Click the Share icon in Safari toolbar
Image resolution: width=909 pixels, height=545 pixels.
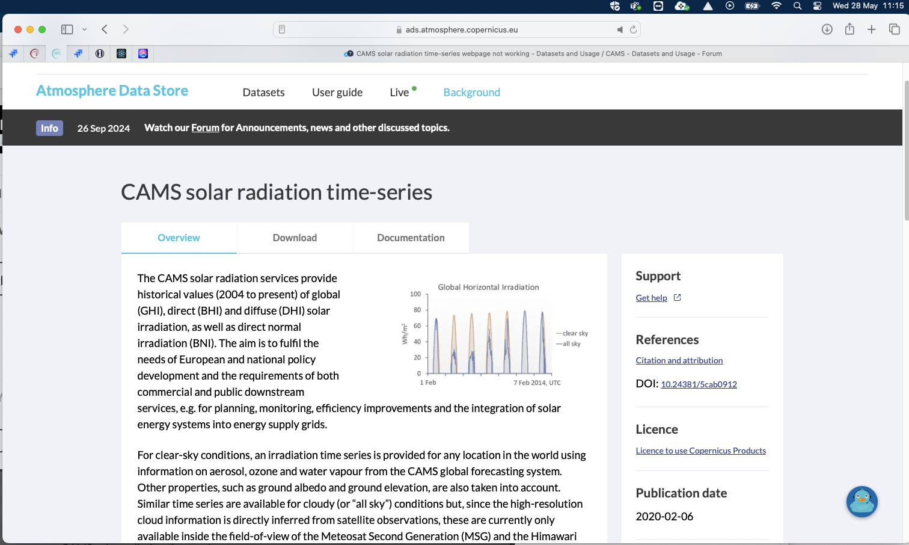(x=849, y=29)
